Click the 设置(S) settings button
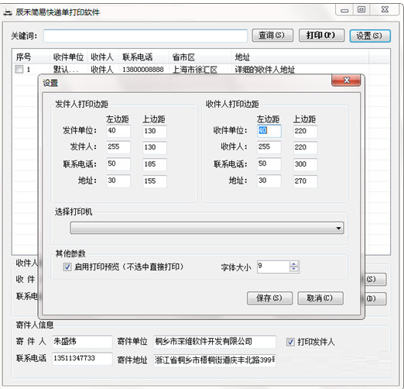 pyautogui.click(x=370, y=36)
